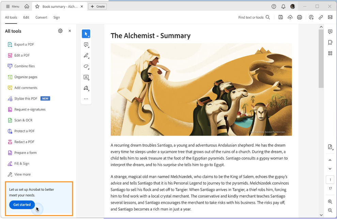Click the Get started button
Viewport: 337px width, 219px height.
click(22, 205)
